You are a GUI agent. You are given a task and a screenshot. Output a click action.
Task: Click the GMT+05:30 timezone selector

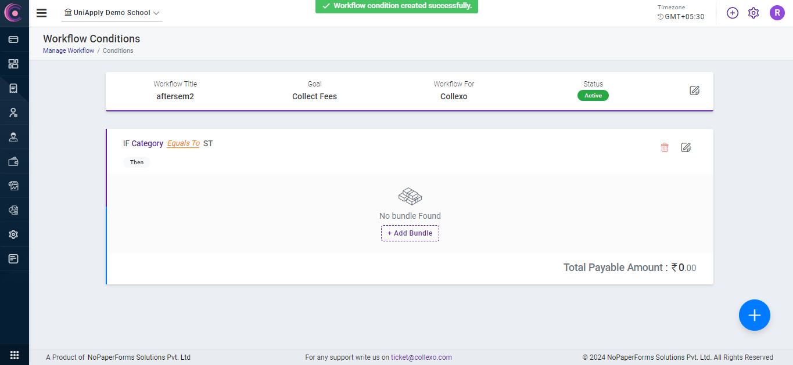[x=681, y=17]
